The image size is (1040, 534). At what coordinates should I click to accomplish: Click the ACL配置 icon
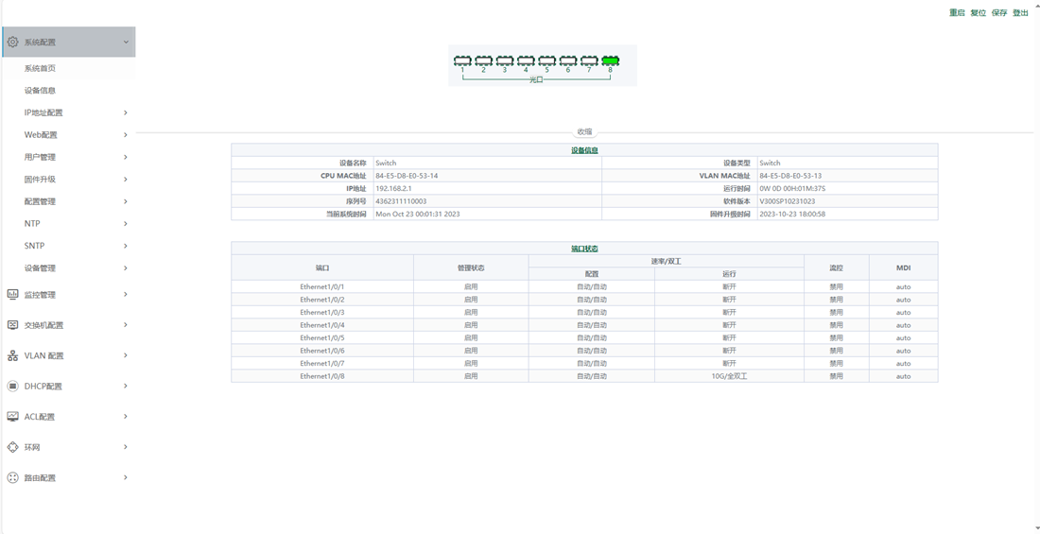click(x=12, y=417)
